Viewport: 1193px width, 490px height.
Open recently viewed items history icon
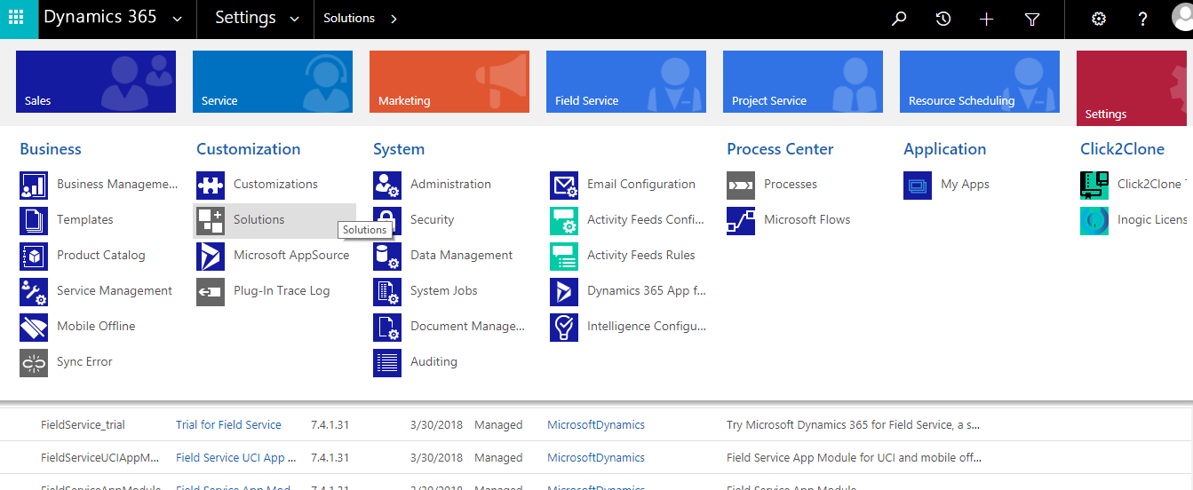coord(943,19)
